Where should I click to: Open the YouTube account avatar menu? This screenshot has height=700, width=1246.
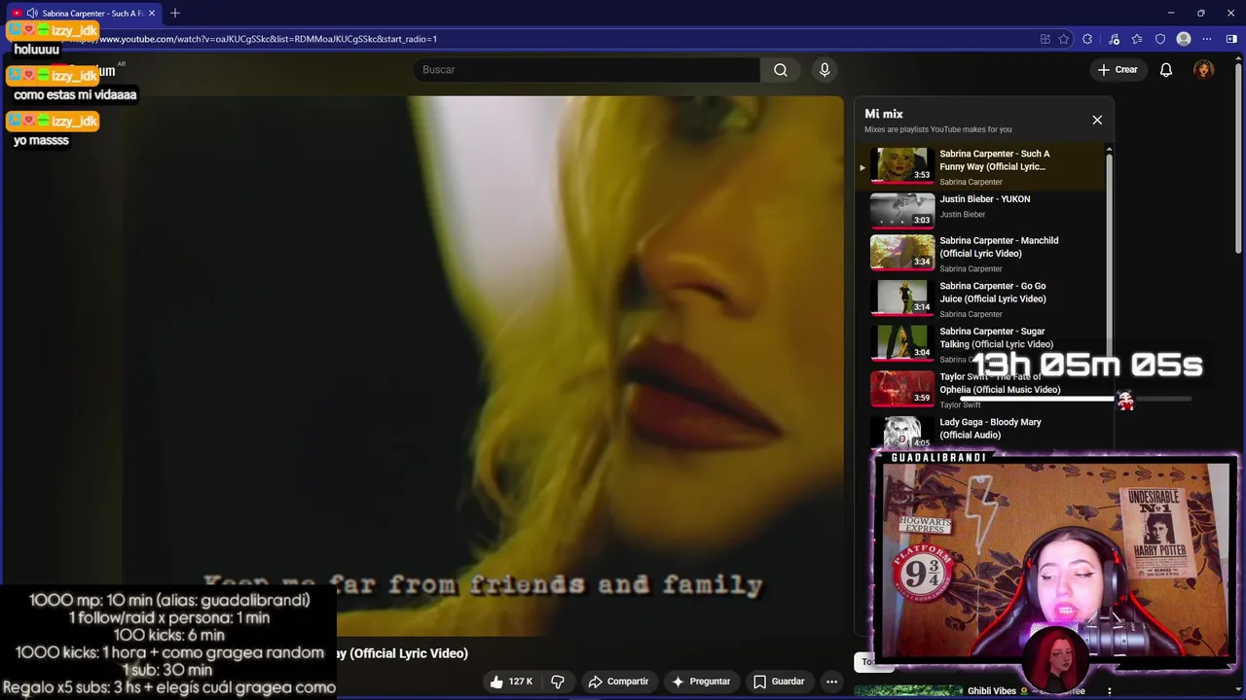coord(1204,70)
